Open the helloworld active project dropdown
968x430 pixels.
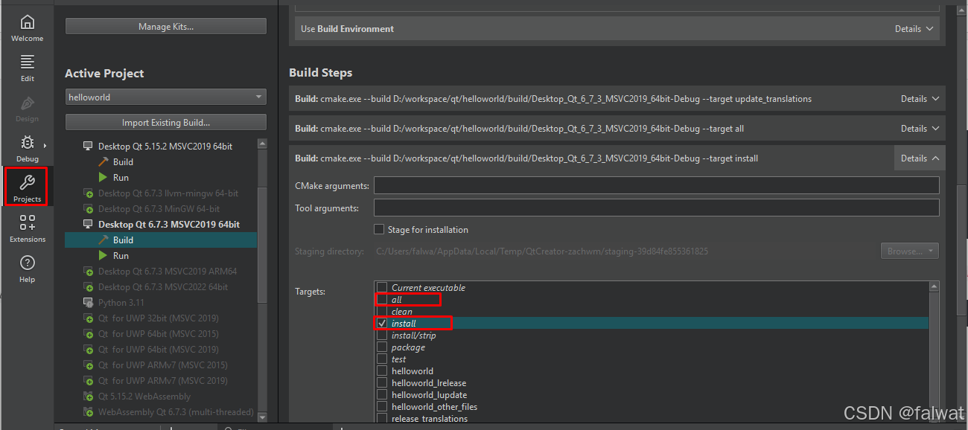pyautogui.click(x=165, y=97)
